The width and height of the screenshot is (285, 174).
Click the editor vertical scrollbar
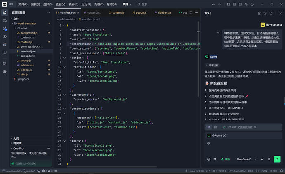(198, 59)
